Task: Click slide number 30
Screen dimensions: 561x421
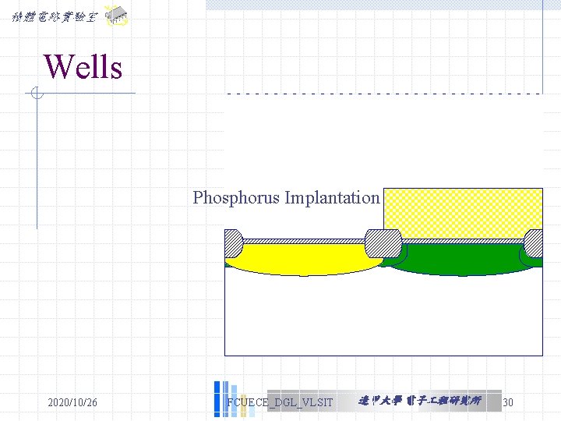Action: pyautogui.click(x=508, y=402)
